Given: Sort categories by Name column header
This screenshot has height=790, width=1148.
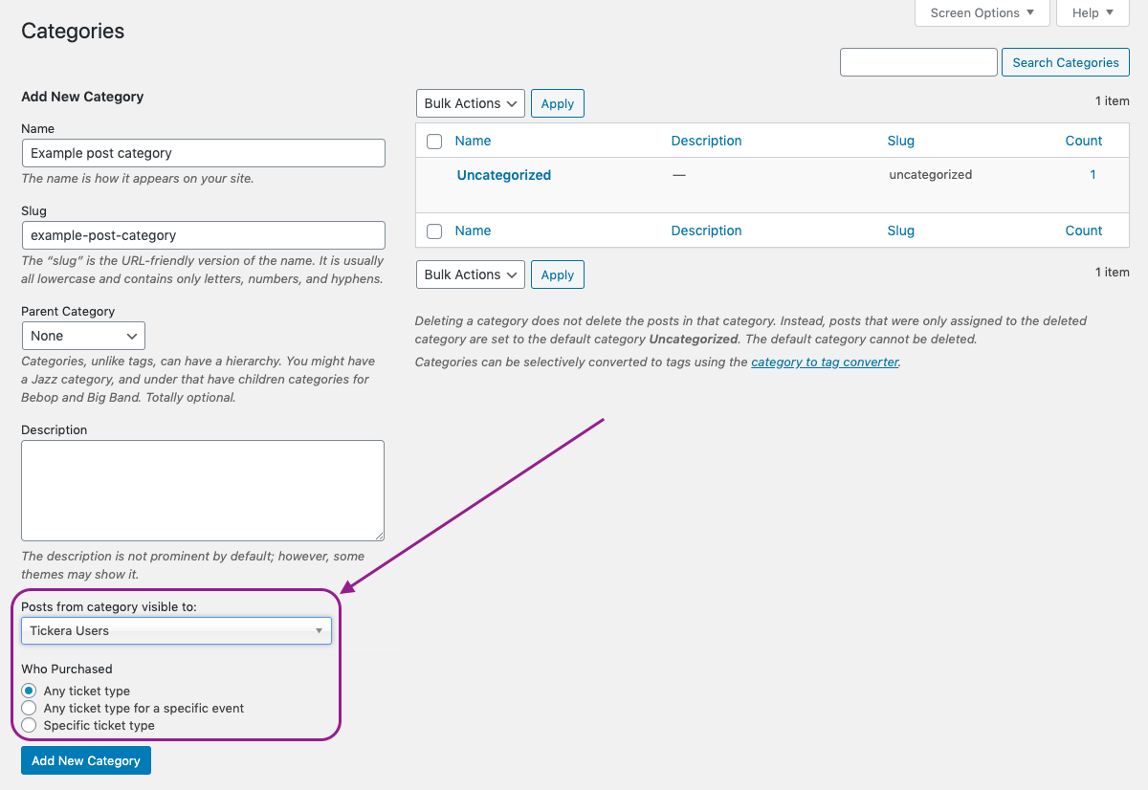Looking at the screenshot, I should click(473, 141).
